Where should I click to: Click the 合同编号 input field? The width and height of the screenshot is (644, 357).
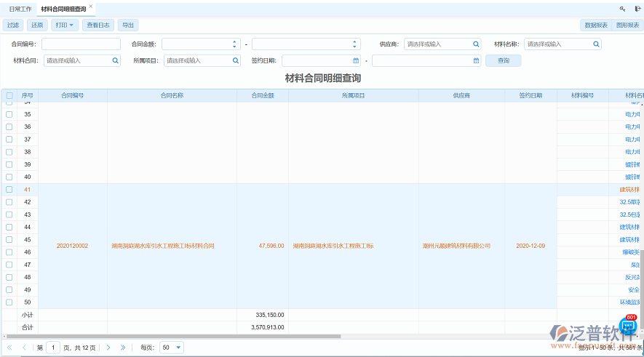click(x=81, y=44)
